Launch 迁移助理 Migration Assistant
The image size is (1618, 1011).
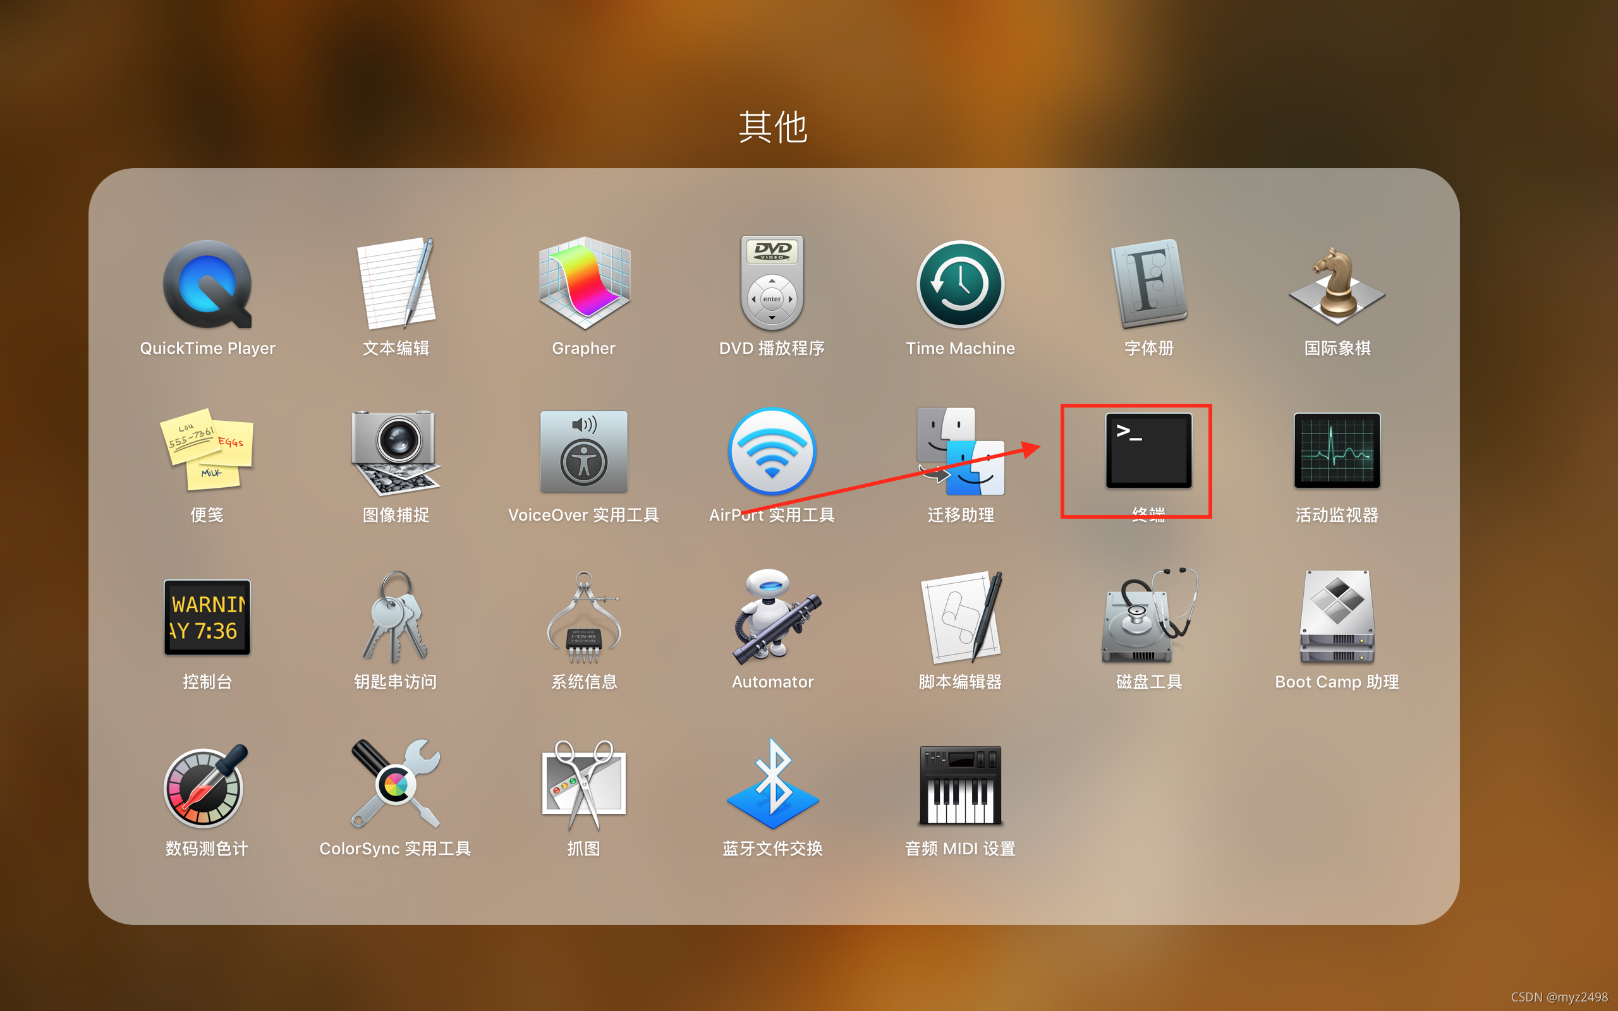(x=961, y=451)
